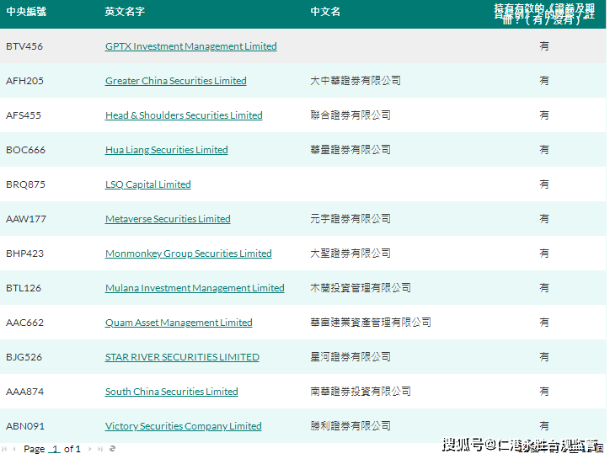Select central number AFS455

(x=24, y=115)
